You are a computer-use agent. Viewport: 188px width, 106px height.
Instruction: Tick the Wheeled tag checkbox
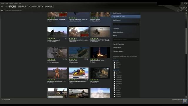tap(114, 96)
